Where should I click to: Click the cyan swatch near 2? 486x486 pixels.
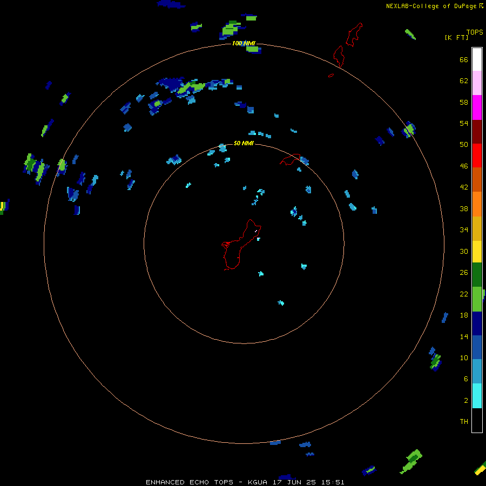point(477,396)
